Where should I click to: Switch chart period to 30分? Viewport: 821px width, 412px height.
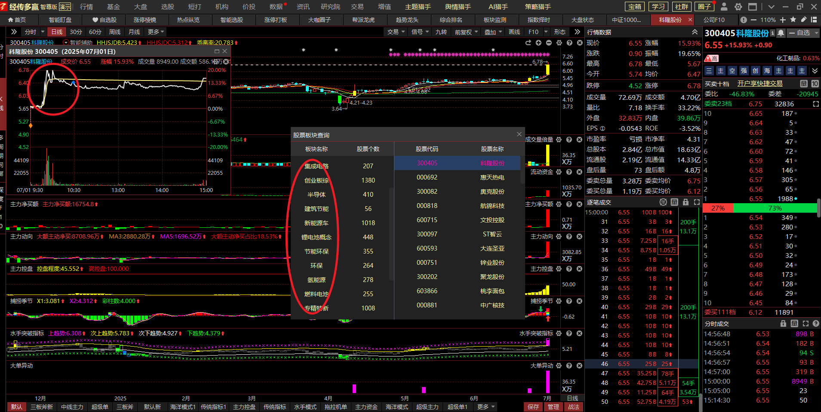click(x=76, y=32)
